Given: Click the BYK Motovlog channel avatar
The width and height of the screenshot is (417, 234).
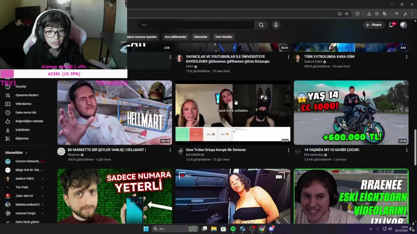Looking at the screenshot, I should (x=298, y=151).
